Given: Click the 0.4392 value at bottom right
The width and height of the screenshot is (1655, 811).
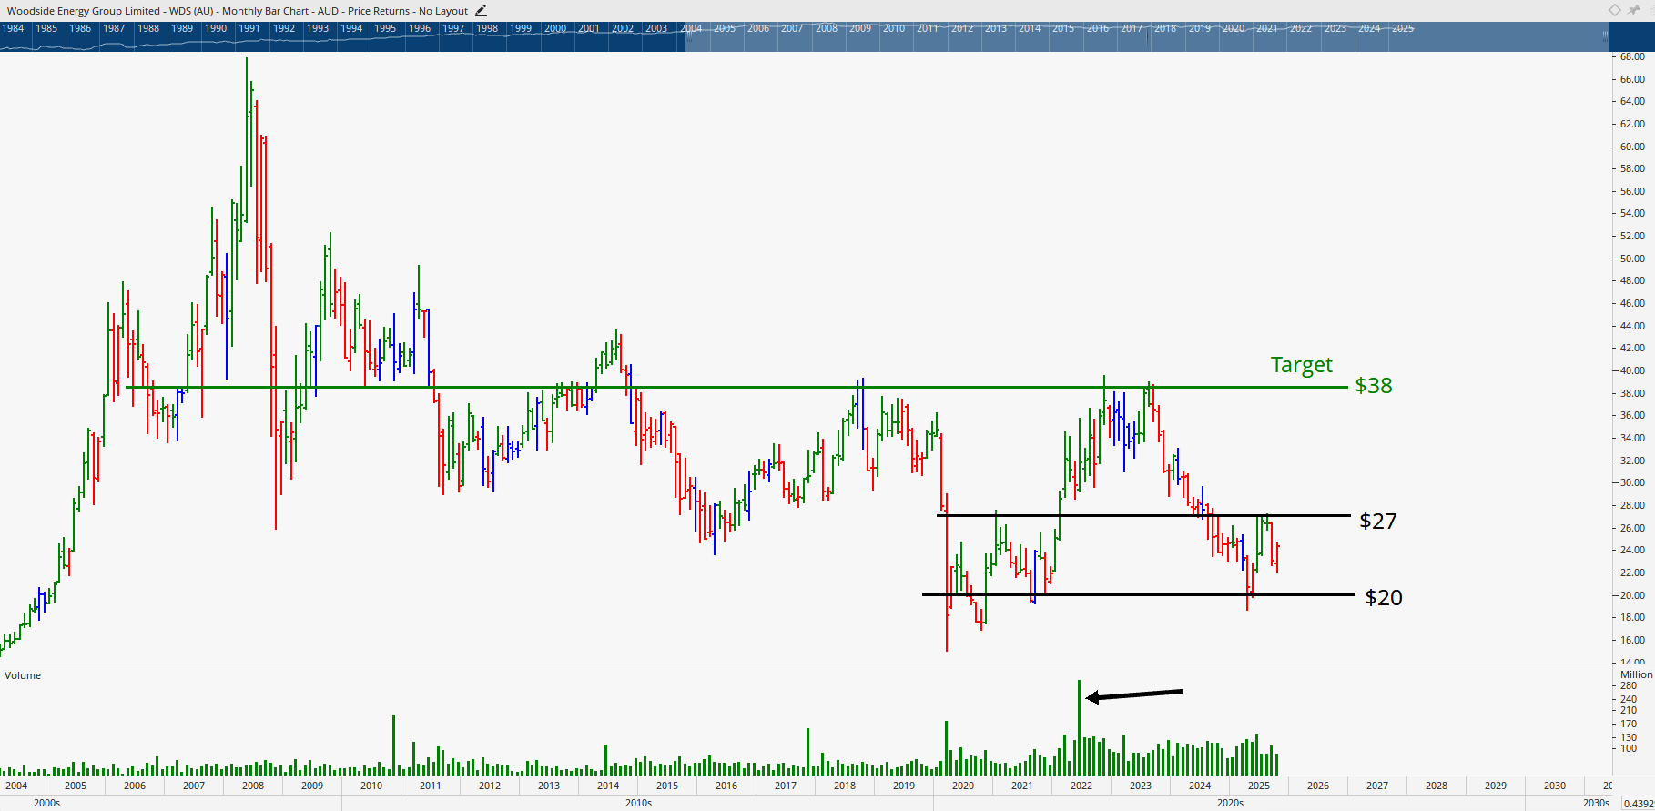Looking at the screenshot, I should tap(1638, 803).
